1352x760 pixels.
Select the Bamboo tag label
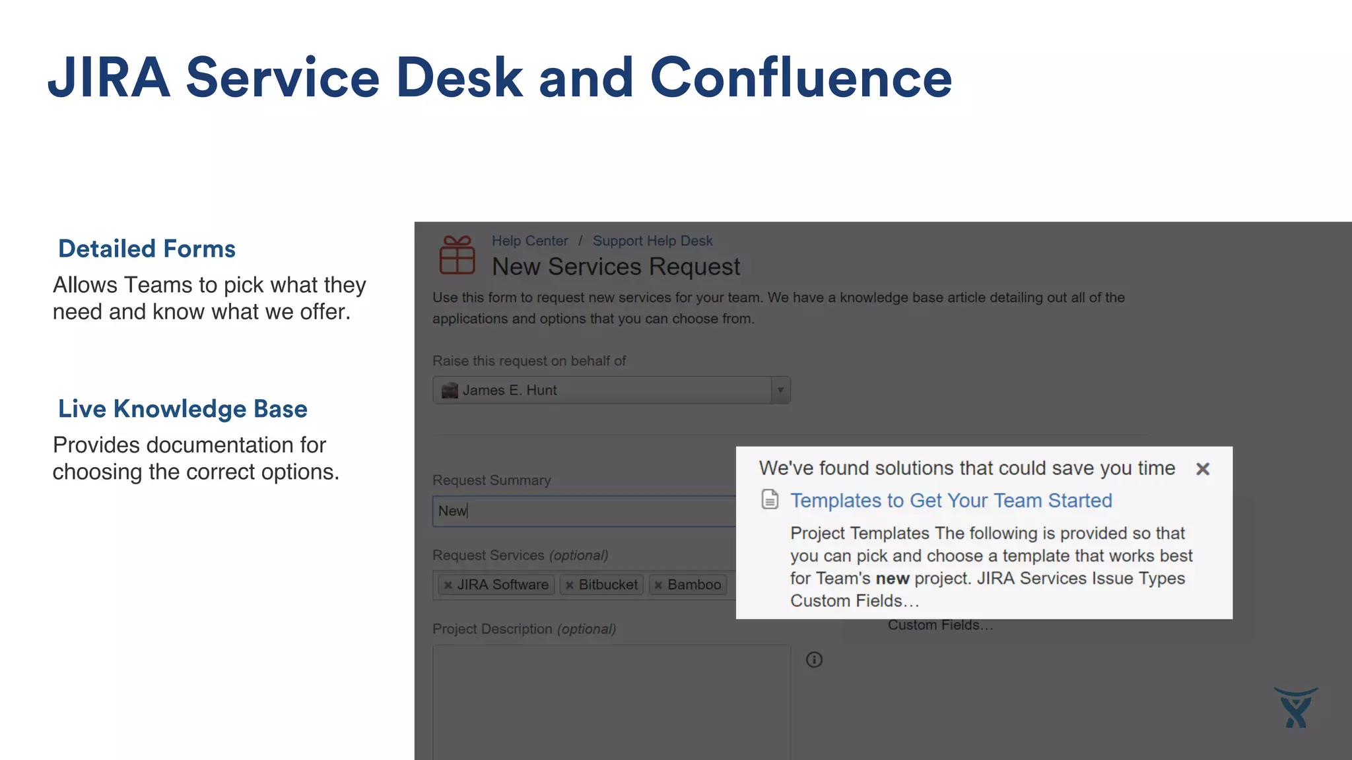pos(694,585)
